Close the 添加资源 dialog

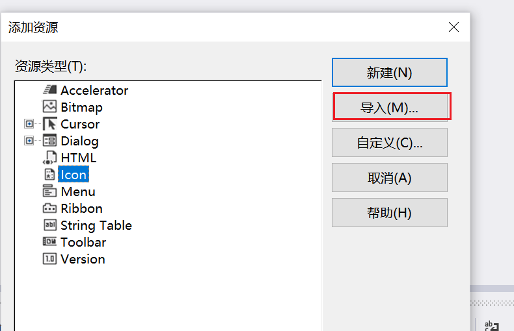pos(453,27)
